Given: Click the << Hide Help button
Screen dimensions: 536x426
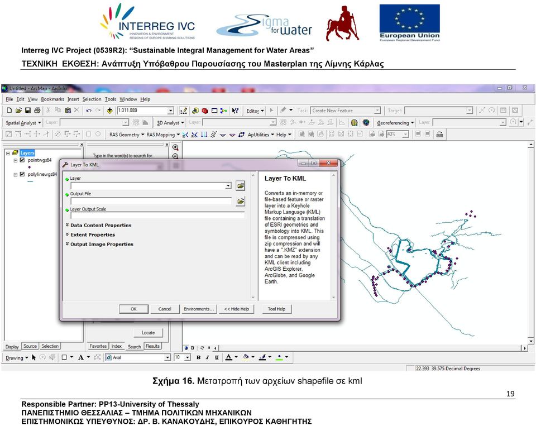Looking at the screenshot, I should coord(237,309).
